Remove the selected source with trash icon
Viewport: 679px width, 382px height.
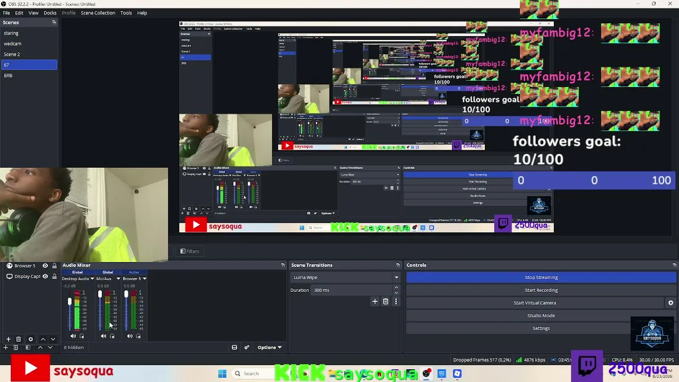click(x=19, y=339)
